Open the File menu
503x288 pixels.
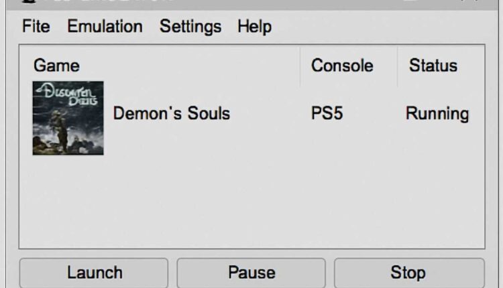point(36,27)
